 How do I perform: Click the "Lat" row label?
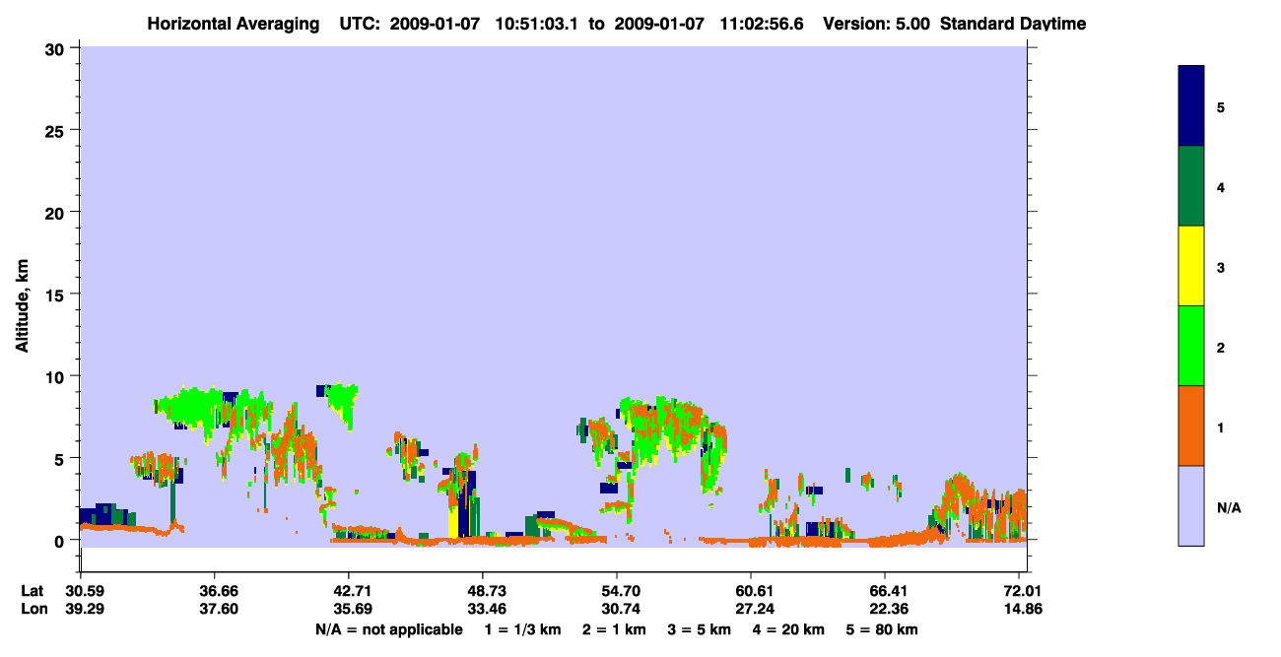[x=33, y=591]
